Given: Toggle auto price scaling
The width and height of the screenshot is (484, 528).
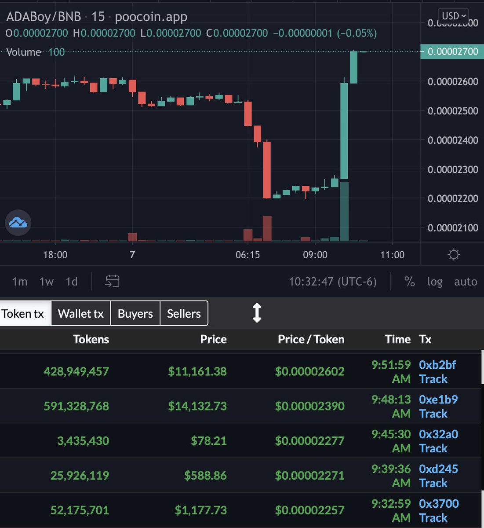Looking at the screenshot, I should tap(465, 282).
